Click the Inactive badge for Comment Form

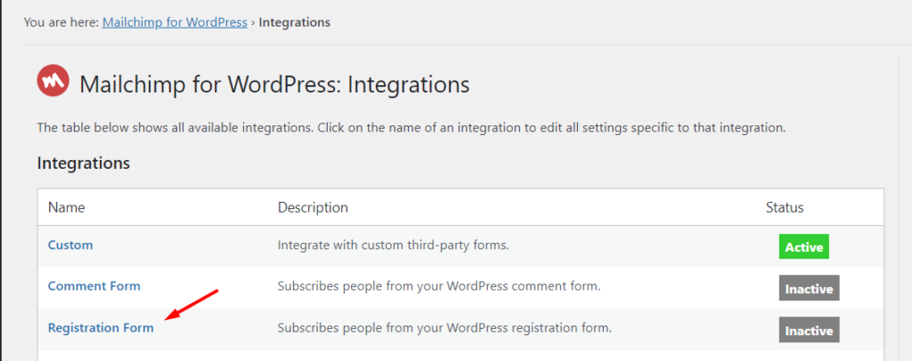(x=809, y=289)
